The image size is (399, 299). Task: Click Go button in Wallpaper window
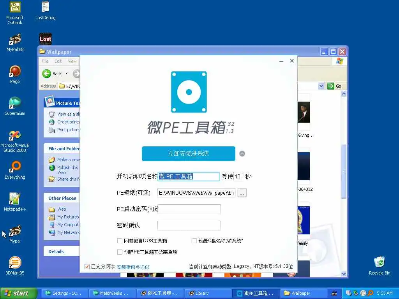334,86
